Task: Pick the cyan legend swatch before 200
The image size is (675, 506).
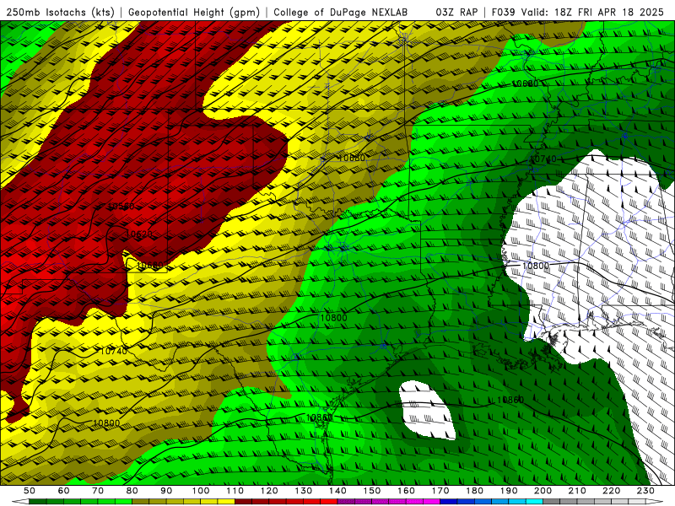Action: [x=535, y=502]
